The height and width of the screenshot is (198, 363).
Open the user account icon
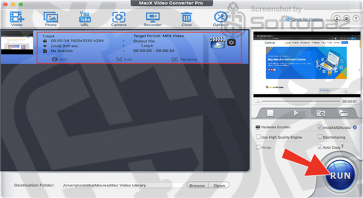(x=337, y=18)
